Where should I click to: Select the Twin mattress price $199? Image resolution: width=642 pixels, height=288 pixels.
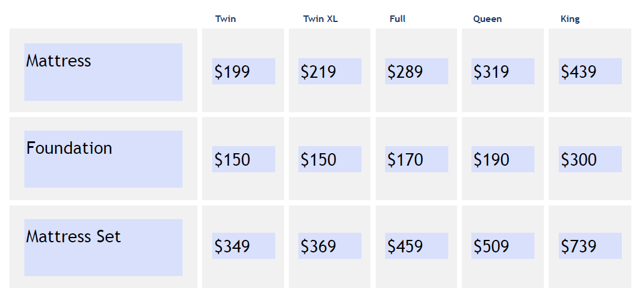[x=232, y=72]
